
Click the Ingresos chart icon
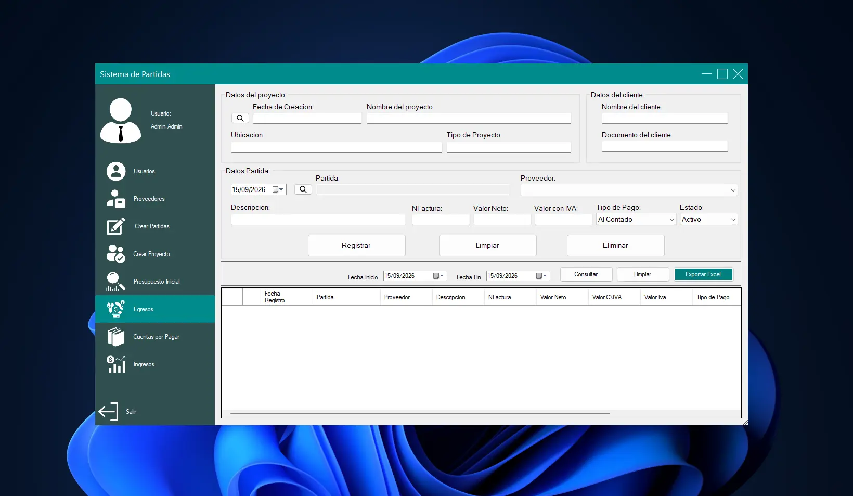pos(116,364)
